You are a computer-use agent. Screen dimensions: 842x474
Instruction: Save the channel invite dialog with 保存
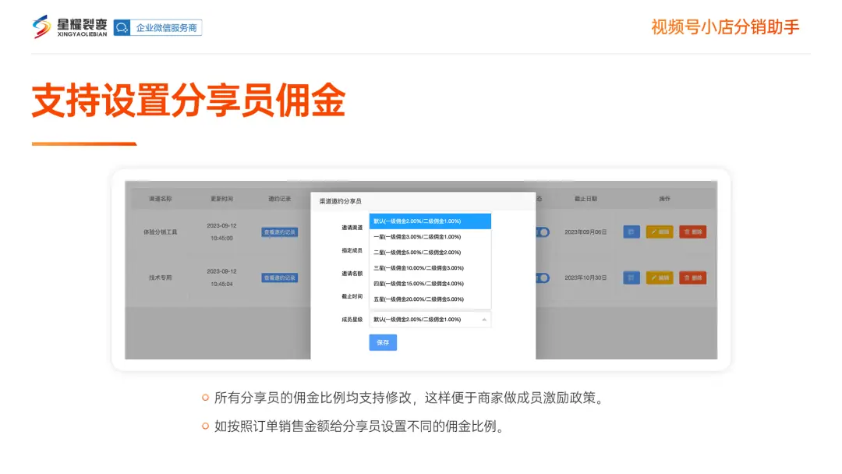tap(383, 342)
